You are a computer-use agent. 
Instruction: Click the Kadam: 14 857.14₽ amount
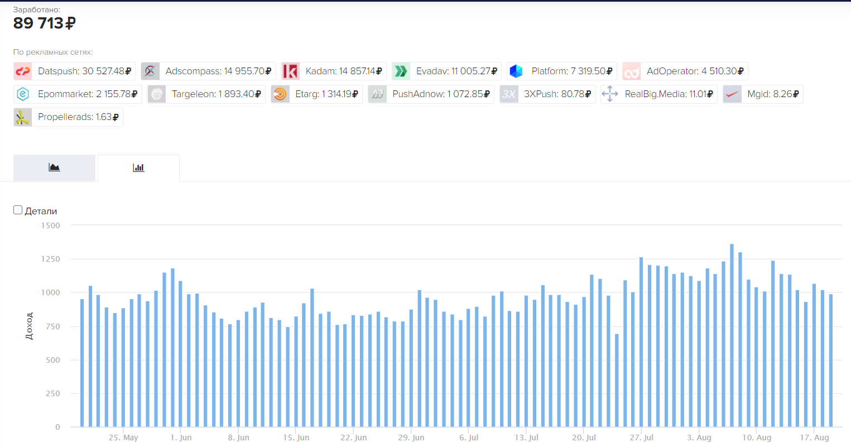pos(344,71)
